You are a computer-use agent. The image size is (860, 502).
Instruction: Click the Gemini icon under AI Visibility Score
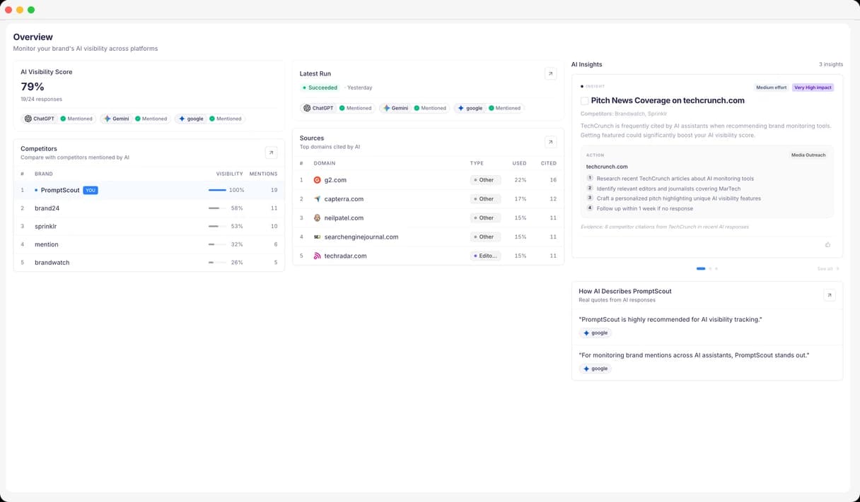[x=108, y=118]
